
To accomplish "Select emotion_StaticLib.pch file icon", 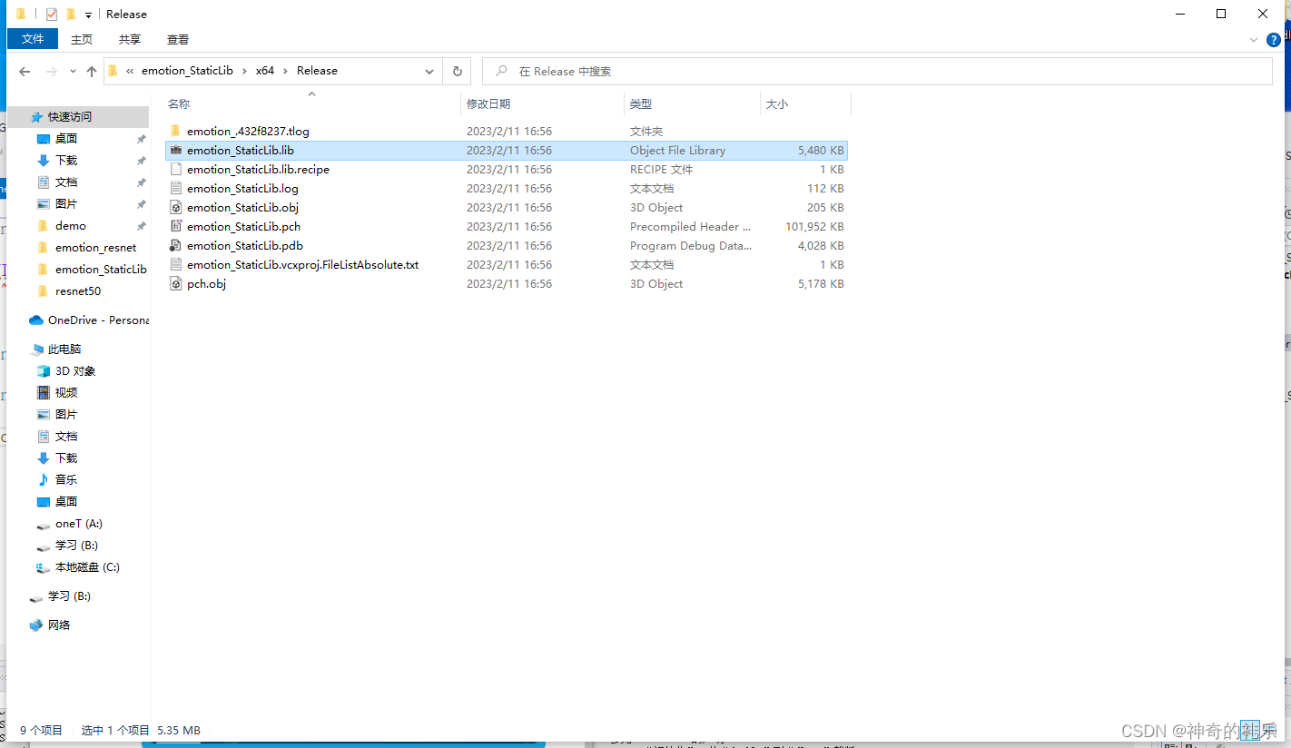I will pyautogui.click(x=176, y=226).
